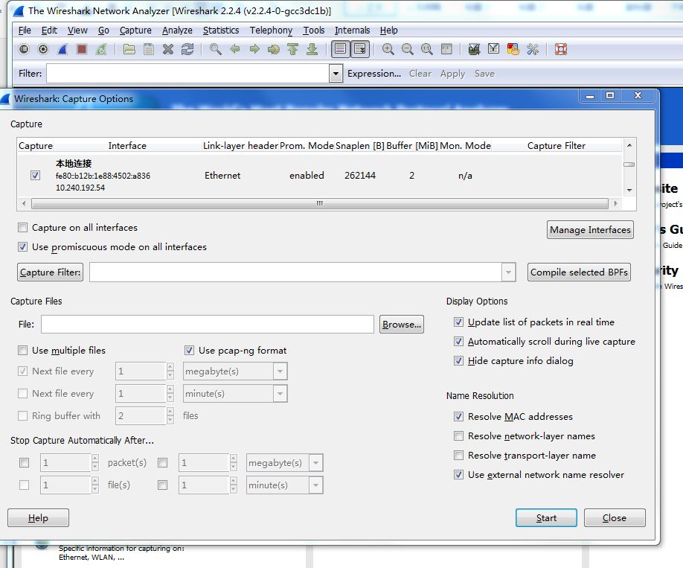Screen dimensions: 683x568
Task: Enable Resolve network-layer names
Action: point(458,436)
